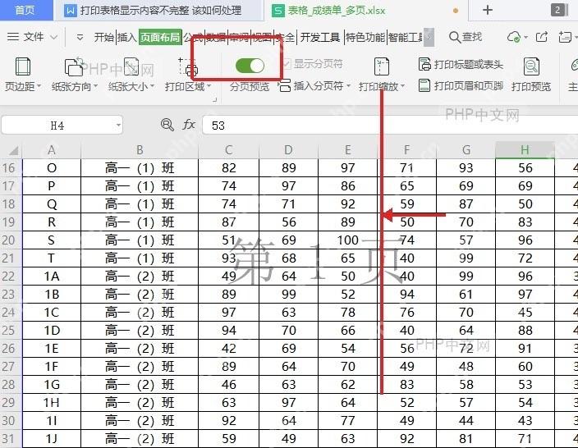Select column header E
Screen dimensions: 578x448
tap(347, 150)
